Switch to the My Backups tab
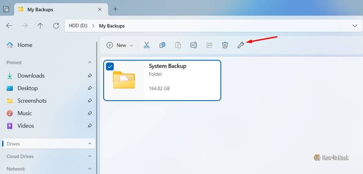This screenshot has height=174, width=363. (61, 10)
